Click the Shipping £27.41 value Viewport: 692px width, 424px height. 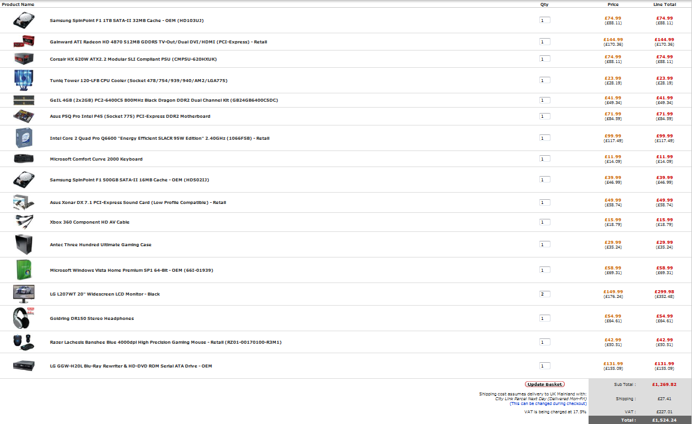pos(664,399)
